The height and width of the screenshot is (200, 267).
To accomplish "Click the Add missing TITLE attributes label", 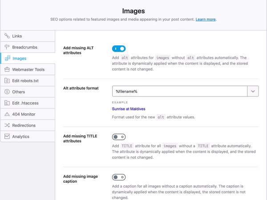I will [x=80, y=138].
